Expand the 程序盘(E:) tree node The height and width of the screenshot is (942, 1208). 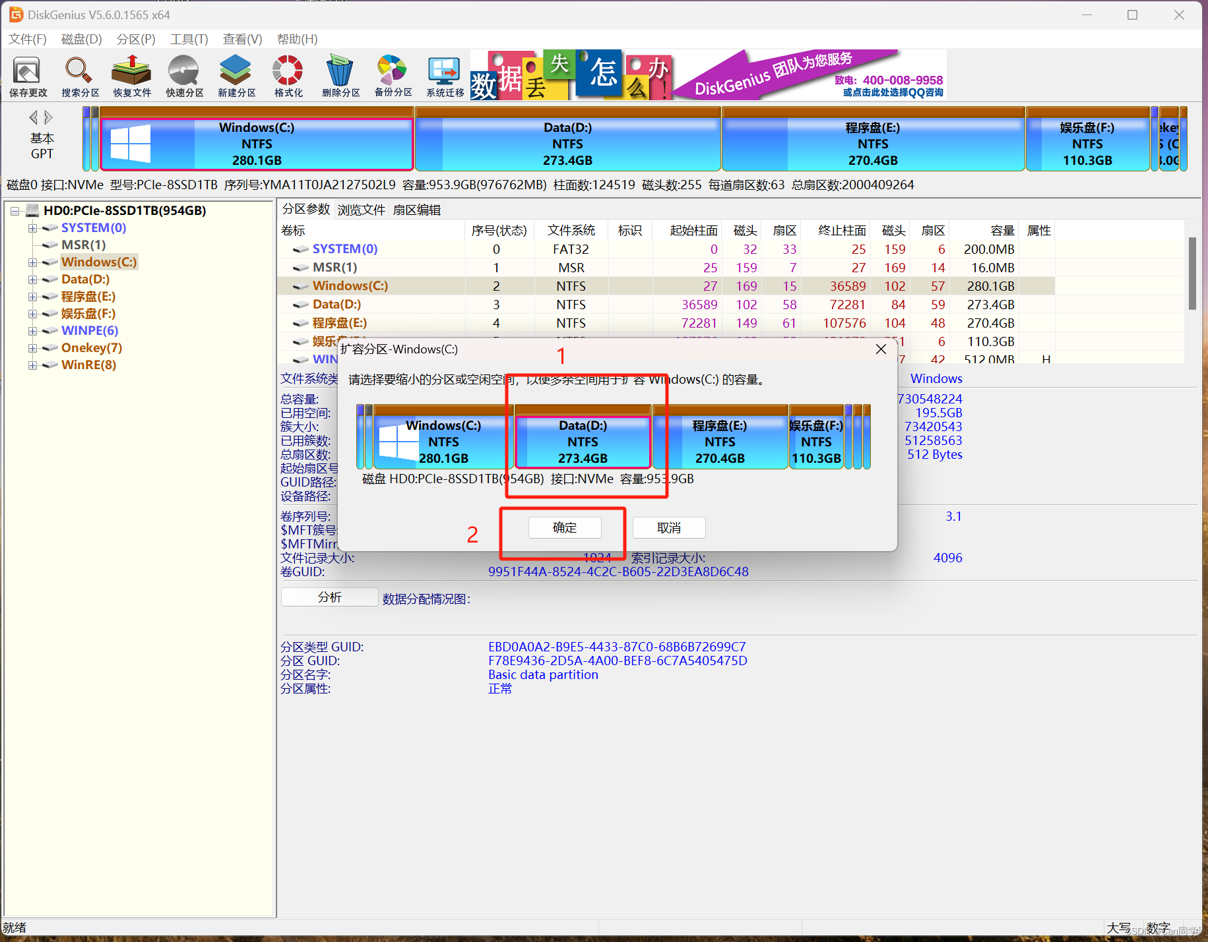(32, 297)
